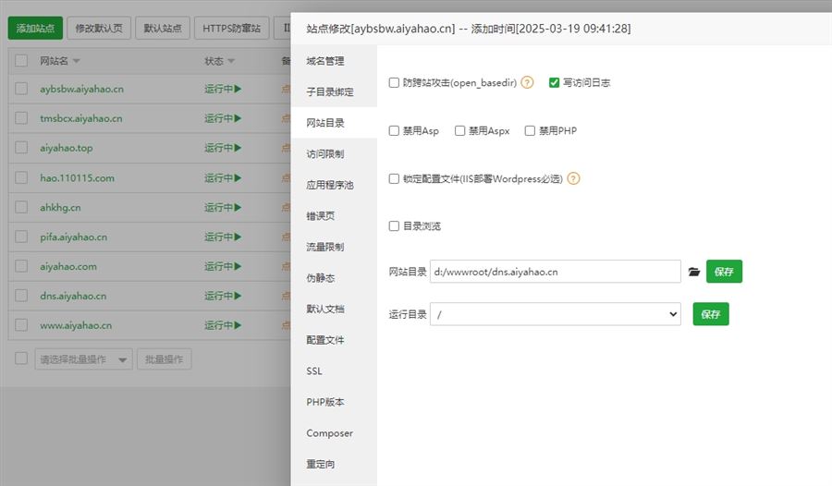Expand the 请选择批量操作 dropdown

pos(83,359)
